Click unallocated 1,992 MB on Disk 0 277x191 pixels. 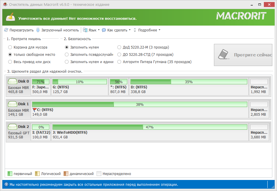(259, 87)
